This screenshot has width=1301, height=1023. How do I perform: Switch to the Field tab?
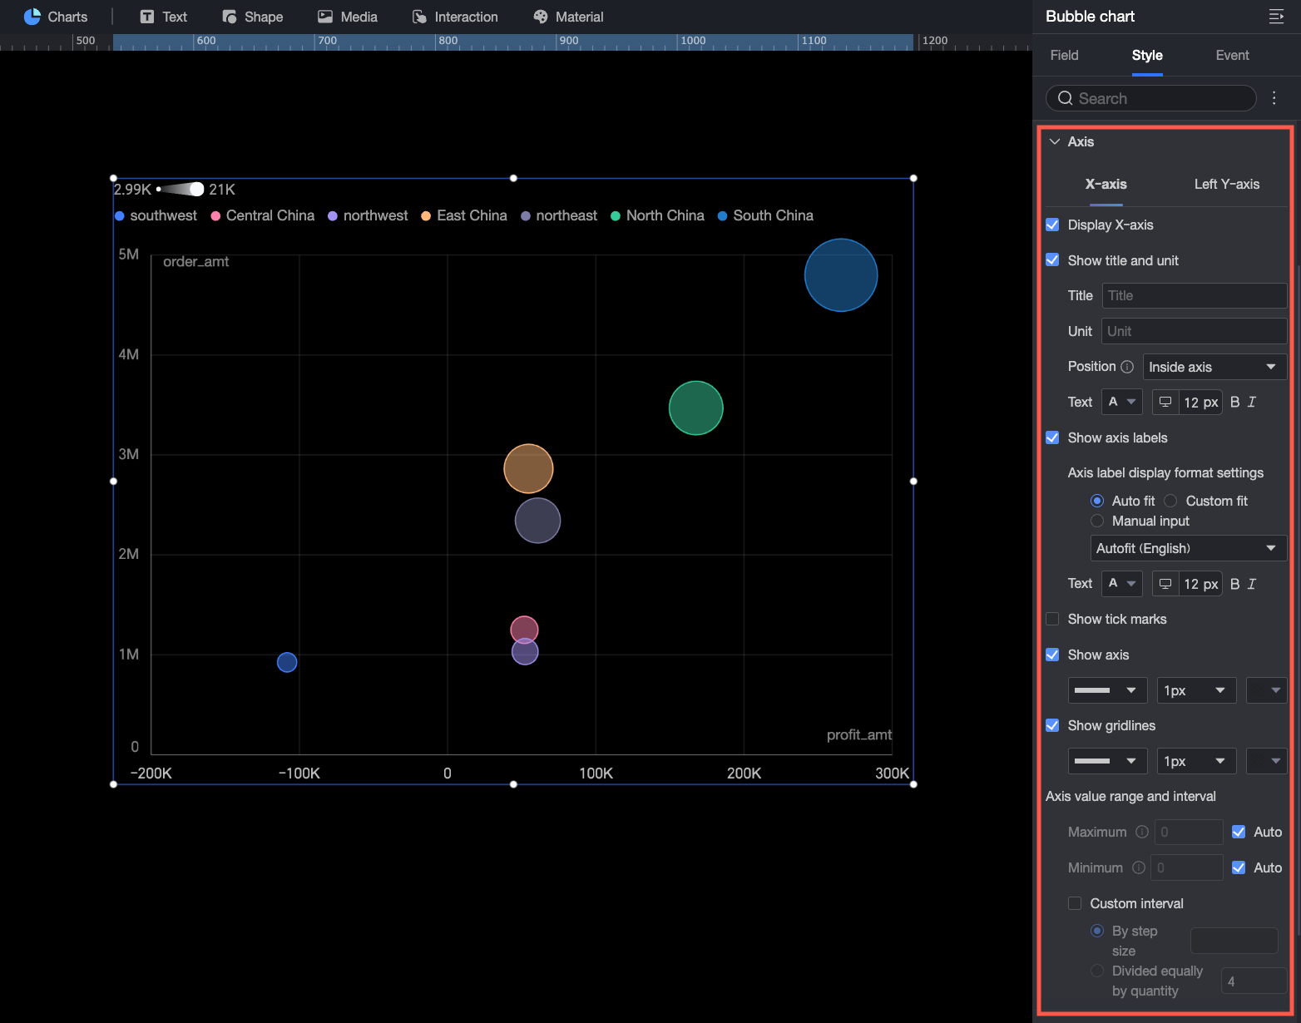coord(1064,55)
